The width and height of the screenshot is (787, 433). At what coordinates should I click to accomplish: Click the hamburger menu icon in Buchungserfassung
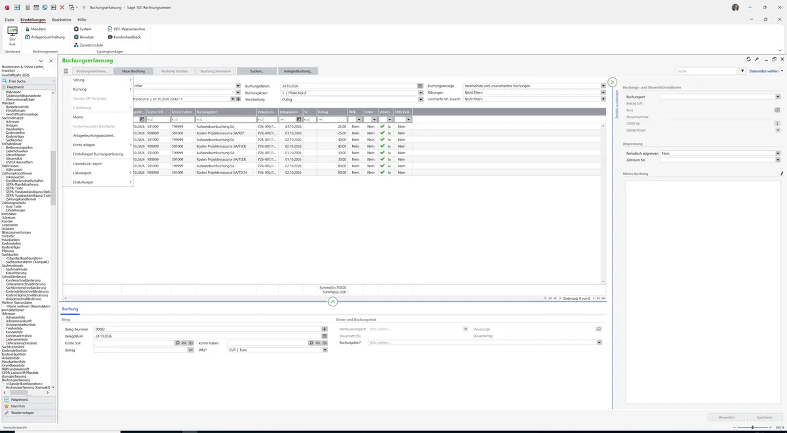coord(66,71)
